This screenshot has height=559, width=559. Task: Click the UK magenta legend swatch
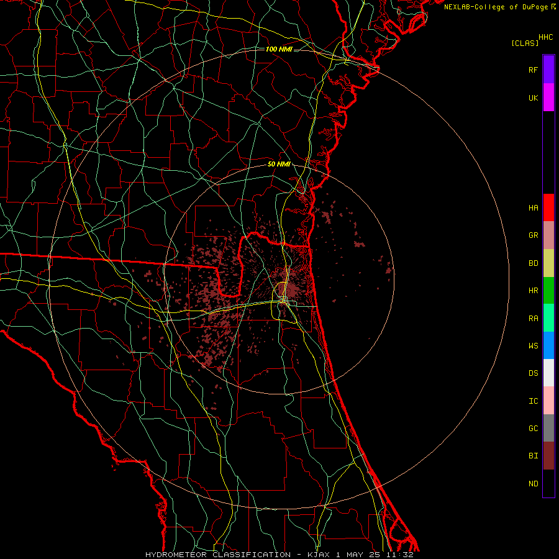point(548,98)
